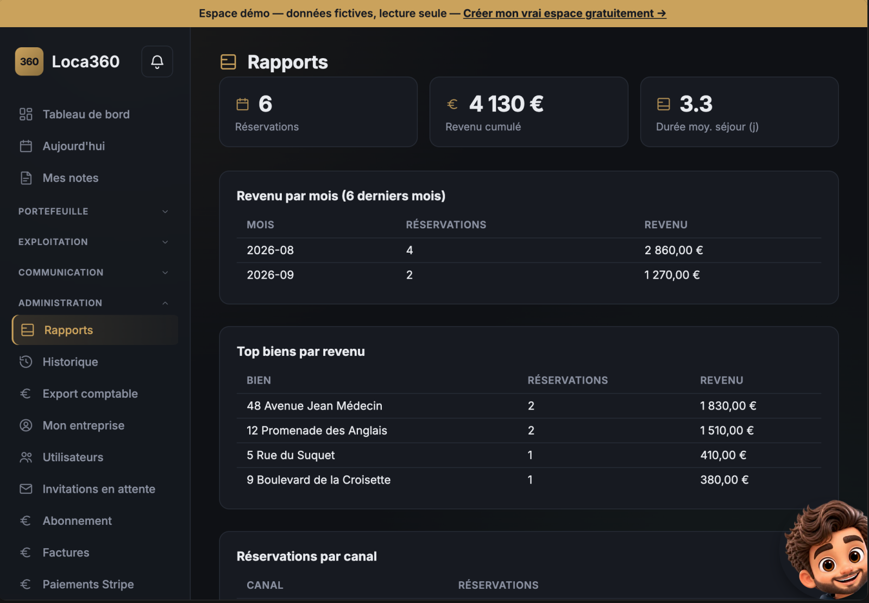Viewport: 869px width, 603px height.
Task: Click the Mes notes document icon
Action: (x=26, y=178)
